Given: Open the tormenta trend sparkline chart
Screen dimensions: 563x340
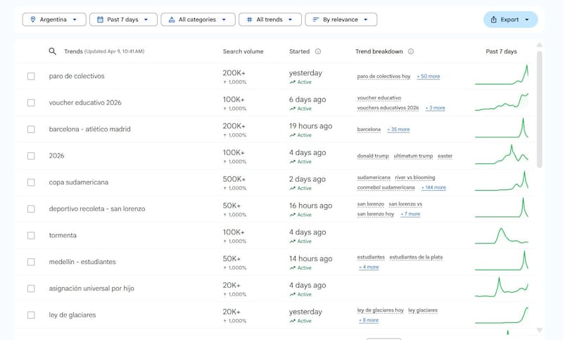Looking at the screenshot, I should pos(501,235).
